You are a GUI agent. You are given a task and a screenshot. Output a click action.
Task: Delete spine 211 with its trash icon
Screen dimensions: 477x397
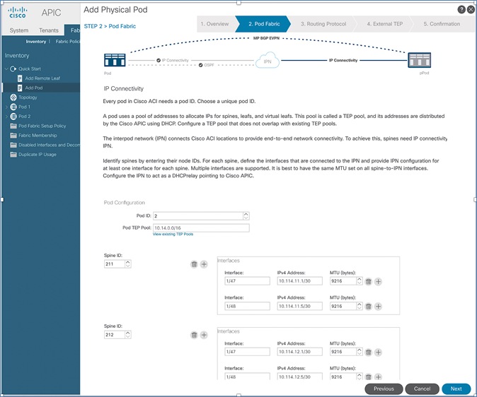[194, 264]
